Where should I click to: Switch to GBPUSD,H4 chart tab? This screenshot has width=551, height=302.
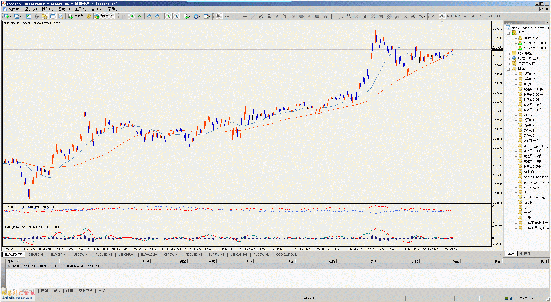click(x=36, y=255)
